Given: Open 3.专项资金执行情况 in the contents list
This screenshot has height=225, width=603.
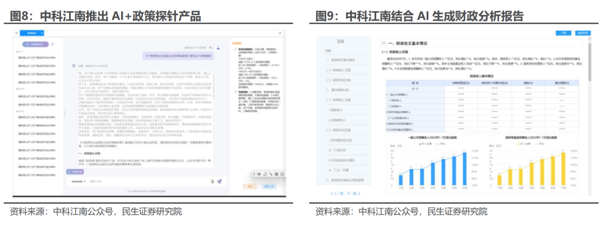Looking at the screenshot, I should 342,160.
